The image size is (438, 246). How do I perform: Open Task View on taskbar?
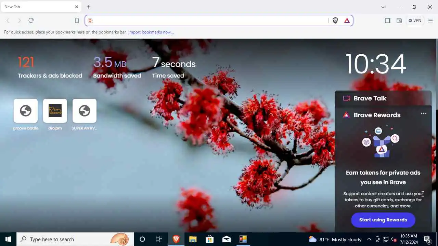[159, 239]
